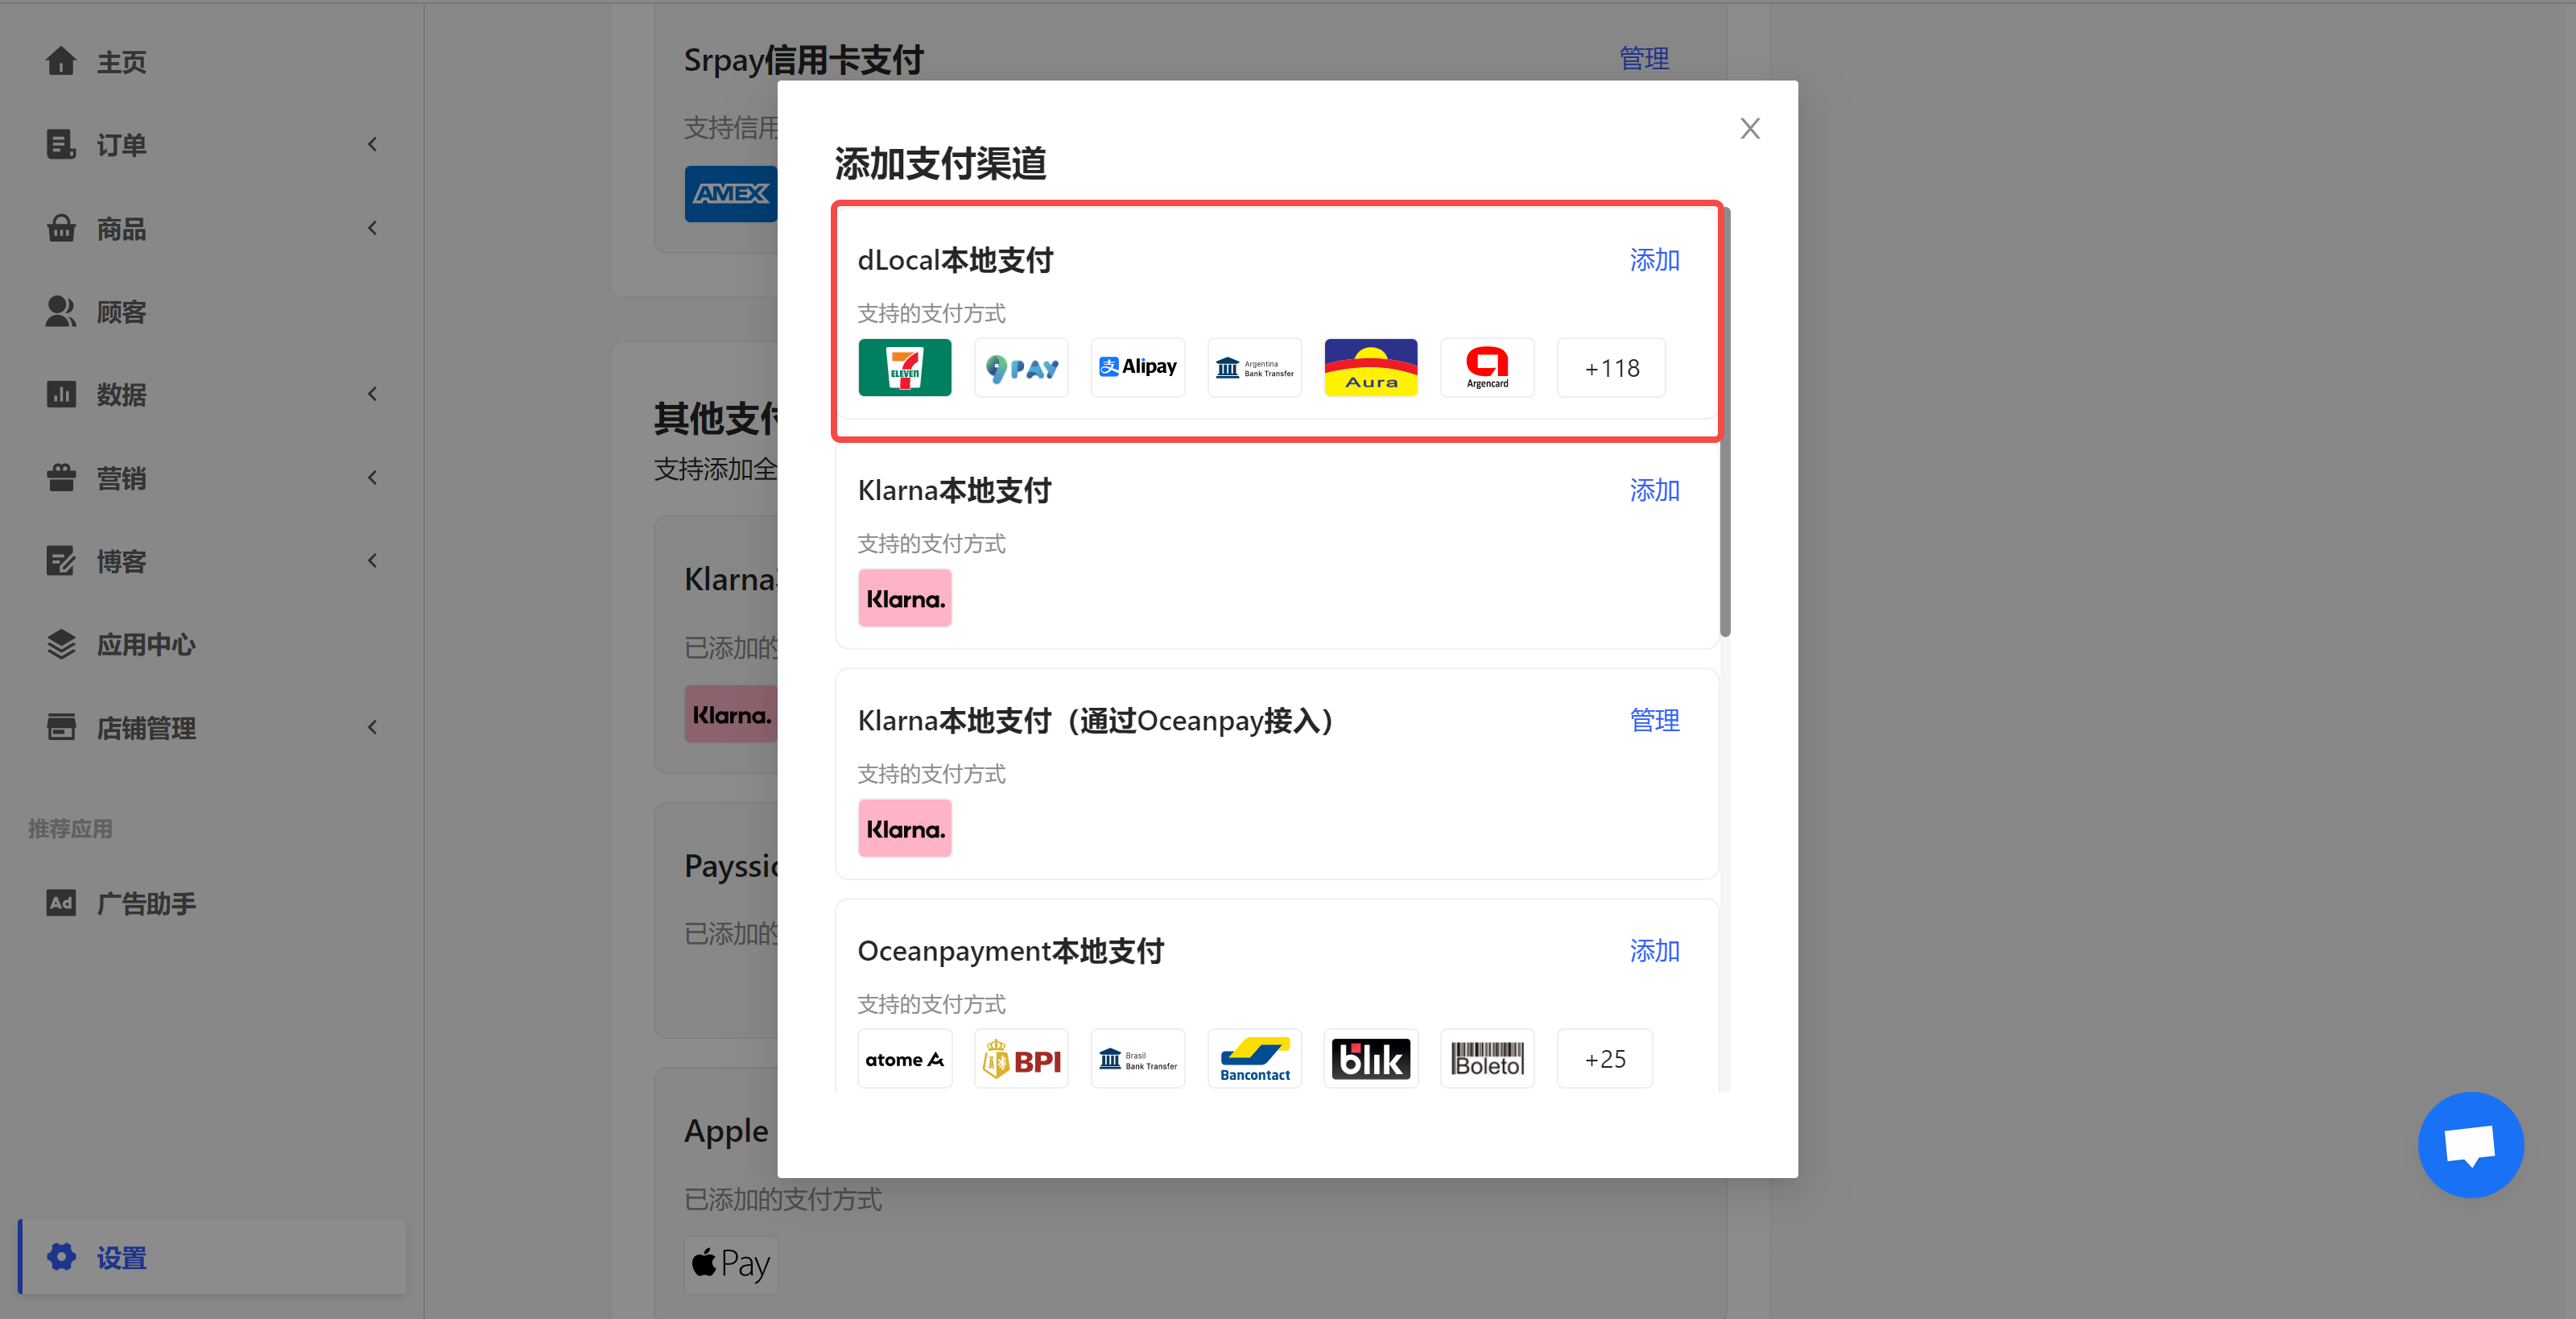Click 管理 for Klarna via Oceanpay

coord(1654,720)
